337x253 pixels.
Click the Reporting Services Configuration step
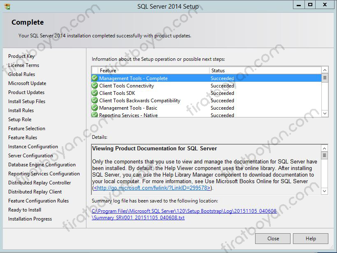[44, 174]
